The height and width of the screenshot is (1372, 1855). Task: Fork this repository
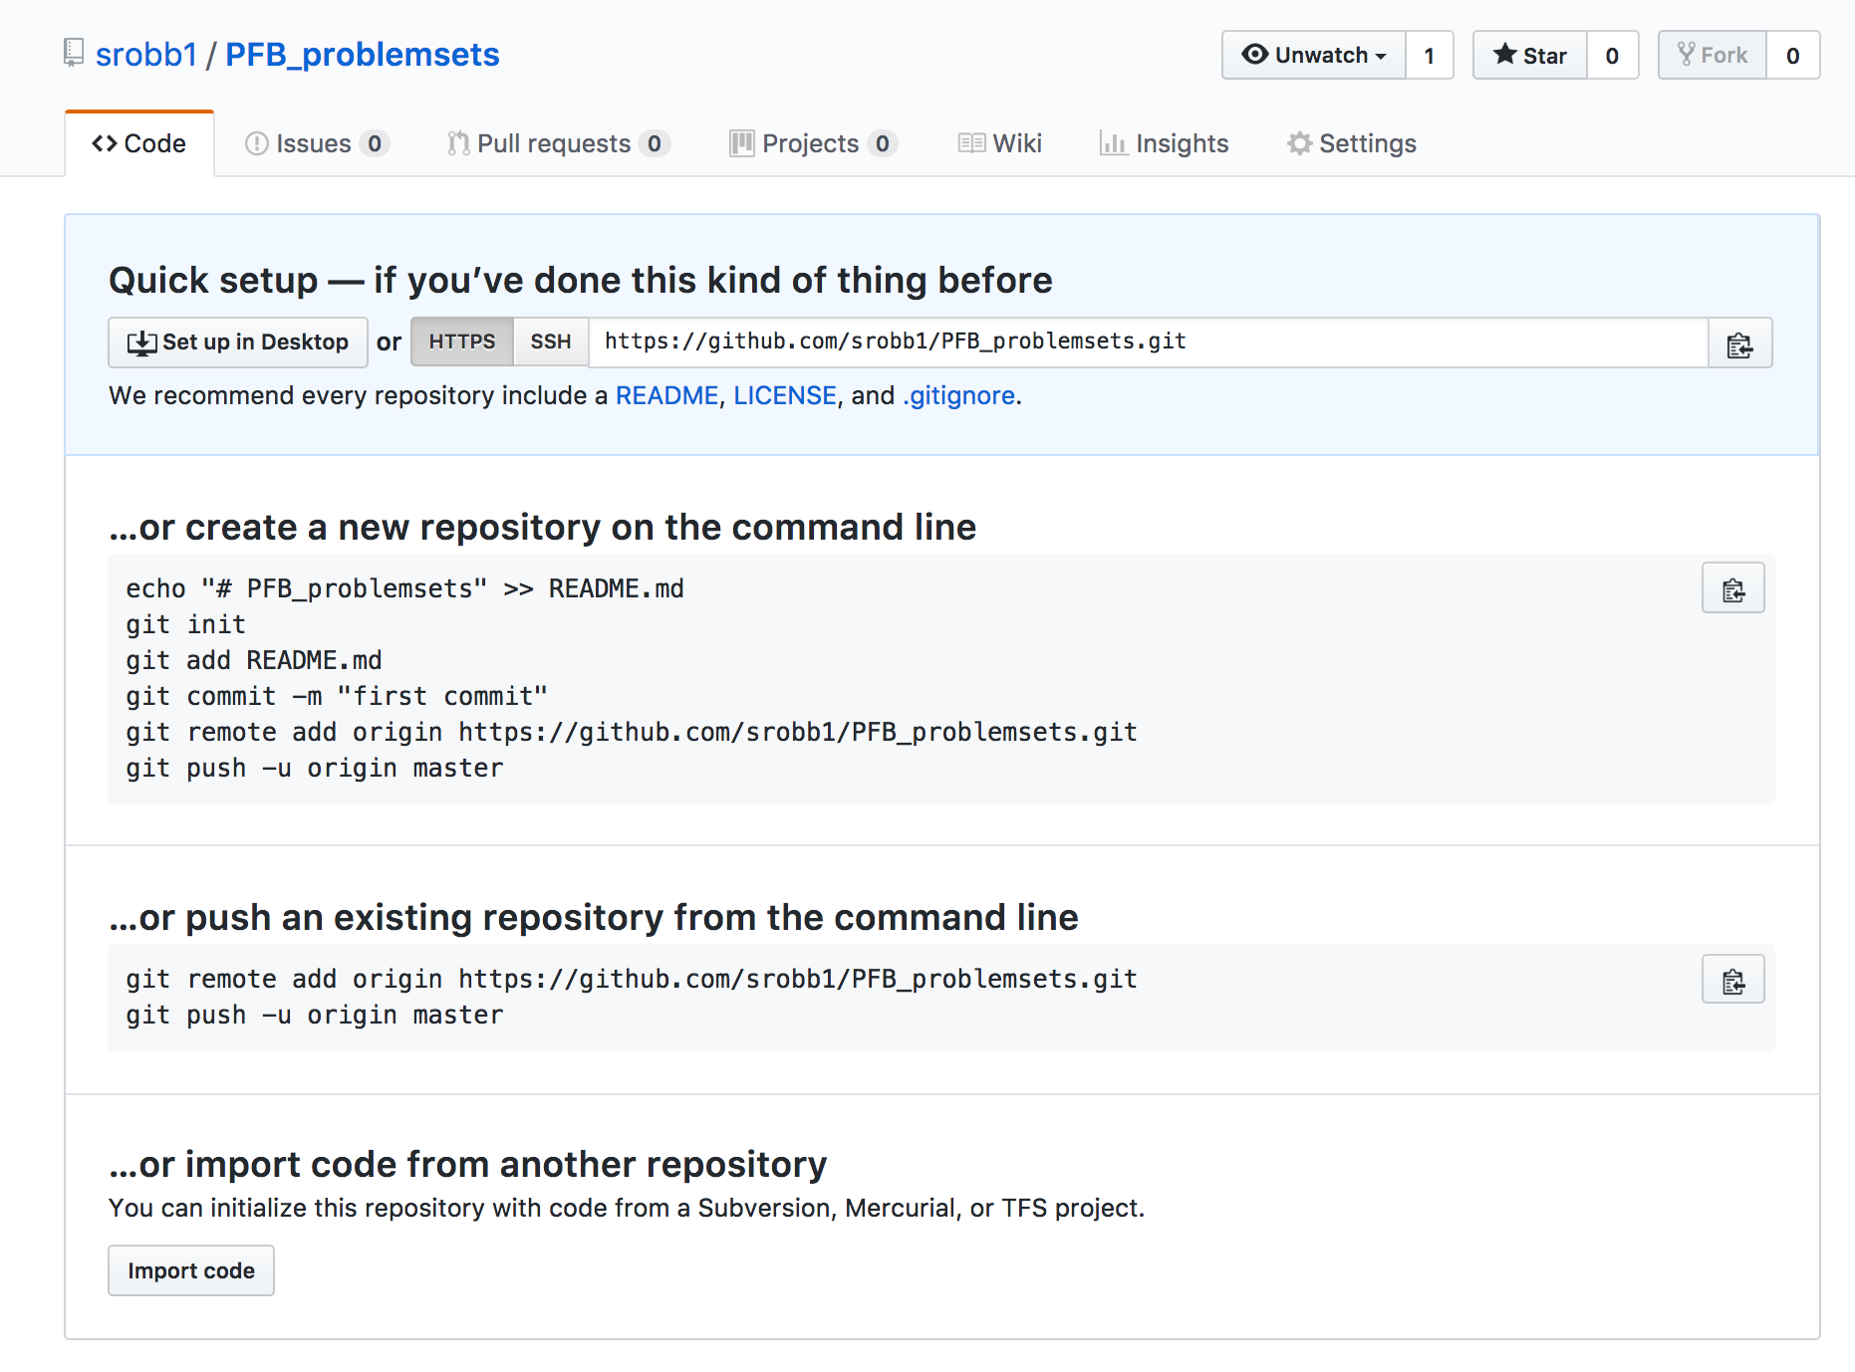click(1713, 56)
